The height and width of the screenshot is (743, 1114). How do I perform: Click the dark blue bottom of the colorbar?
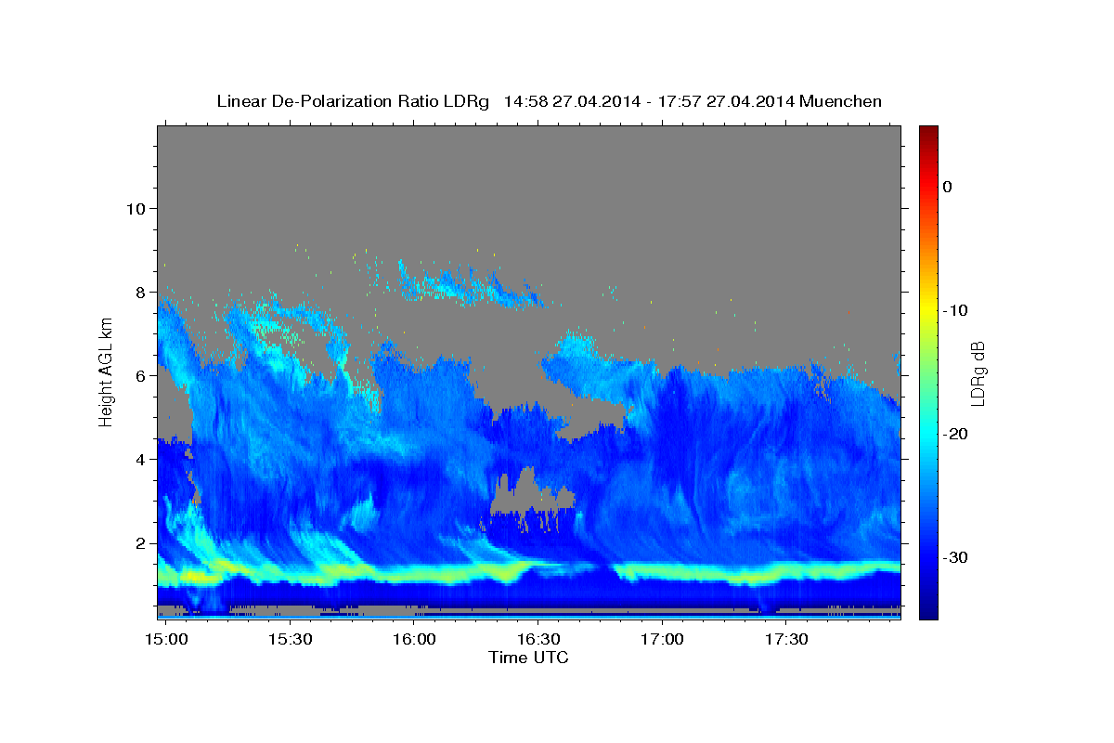click(x=927, y=611)
